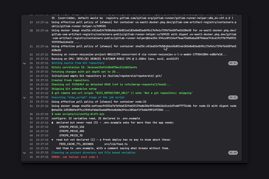269x179 pixels.
Task: Open line number 28 link
Action: click(x=31, y=80)
